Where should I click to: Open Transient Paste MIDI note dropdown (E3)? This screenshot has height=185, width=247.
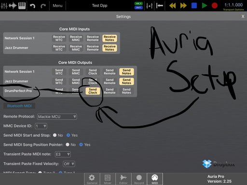(x=63, y=154)
